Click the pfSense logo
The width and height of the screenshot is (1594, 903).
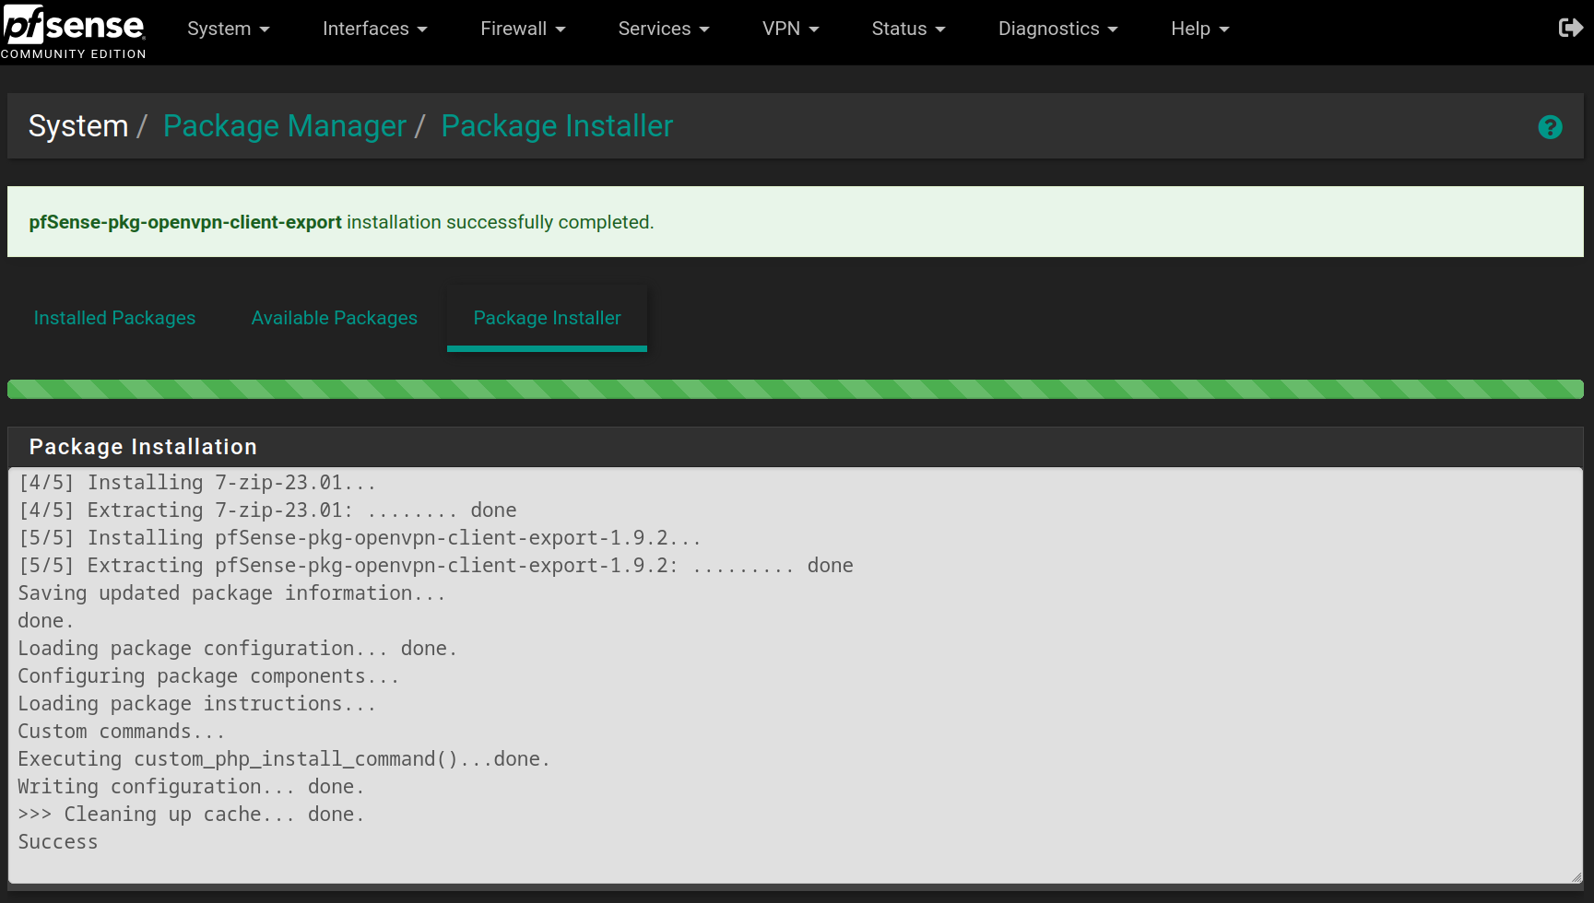(x=74, y=31)
